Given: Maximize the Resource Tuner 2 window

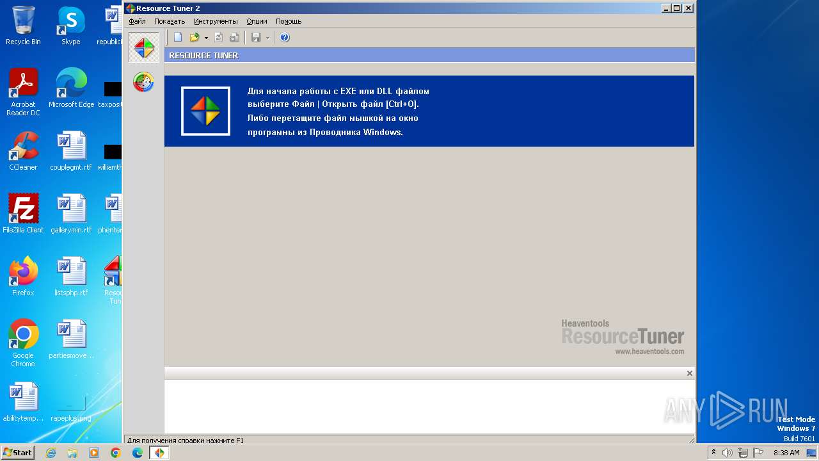Looking at the screenshot, I should tap(677, 8).
